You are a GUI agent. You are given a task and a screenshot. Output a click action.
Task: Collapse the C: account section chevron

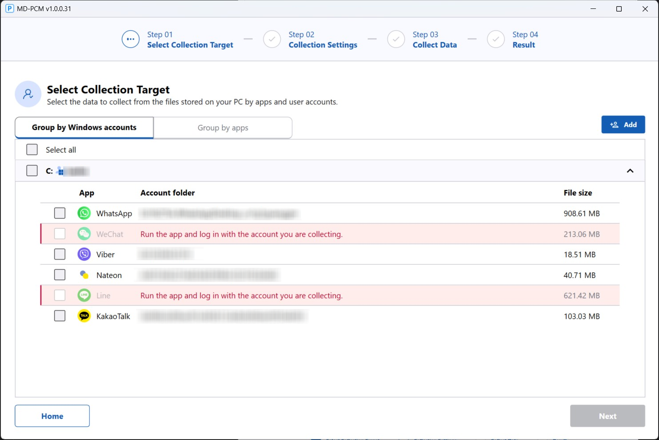tap(630, 171)
